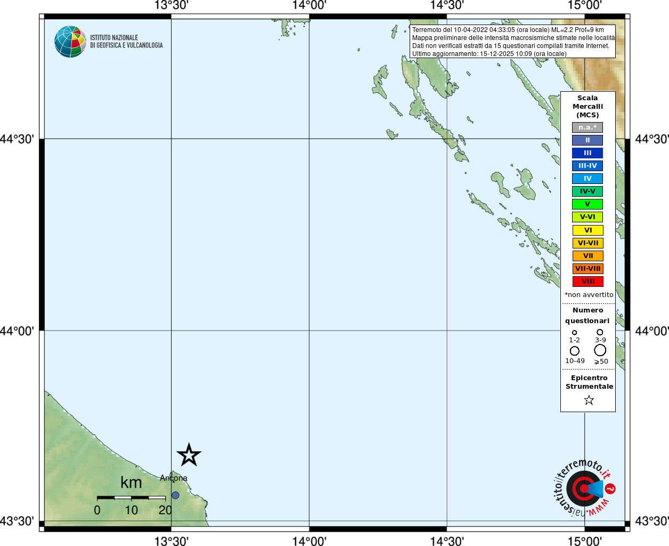Click the epicenter star on the map
This screenshot has height=546, width=669.
189,455
